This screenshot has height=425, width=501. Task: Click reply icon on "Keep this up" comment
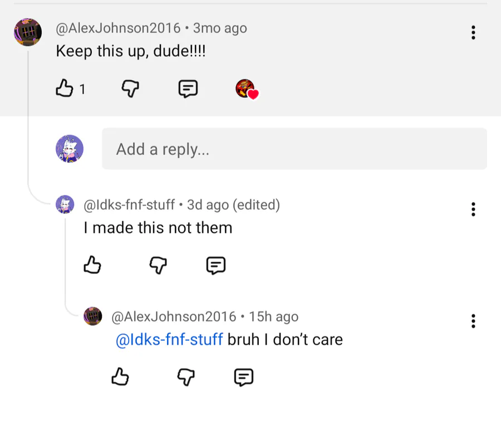[188, 88]
